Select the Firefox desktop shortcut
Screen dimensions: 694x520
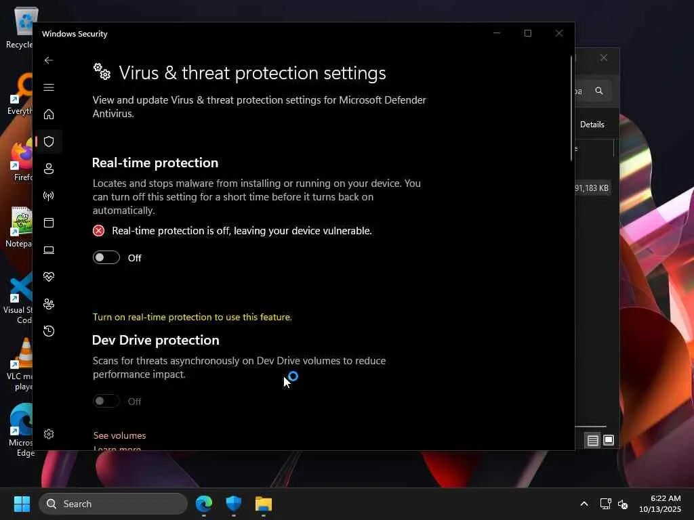[x=20, y=160]
